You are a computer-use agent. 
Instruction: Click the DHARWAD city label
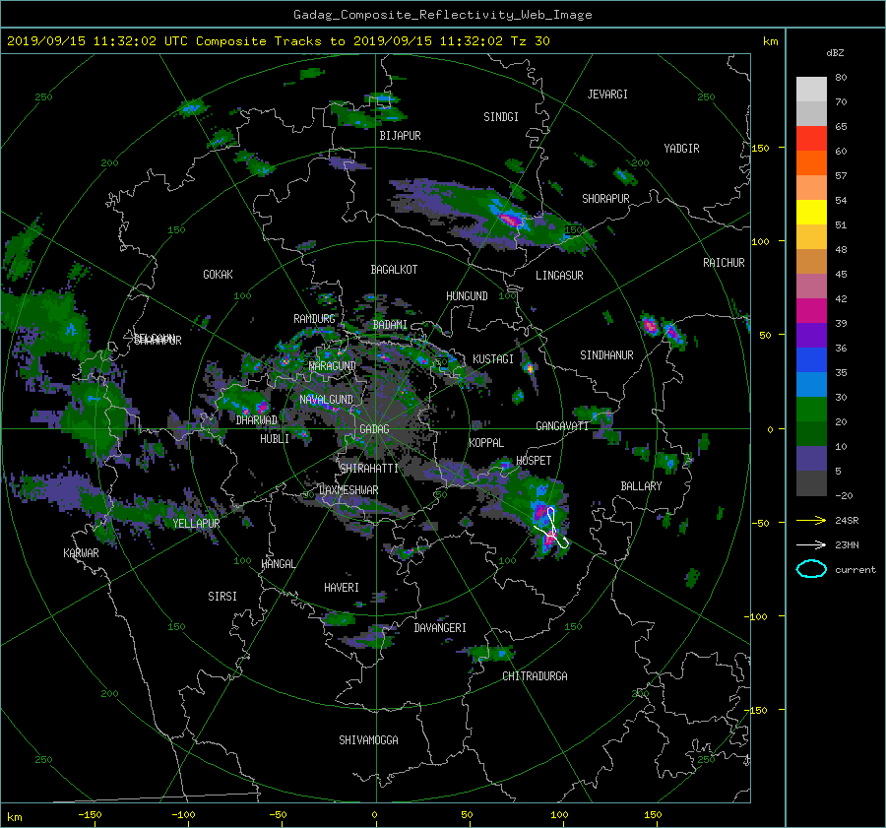coord(257,420)
